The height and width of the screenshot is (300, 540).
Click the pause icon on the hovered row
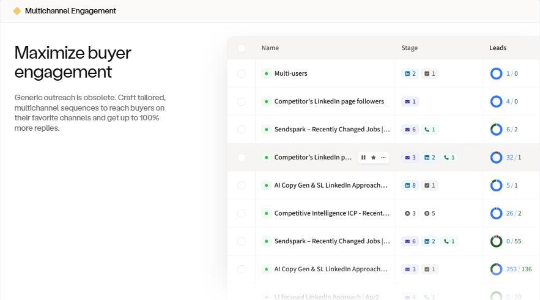tap(363, 158)
